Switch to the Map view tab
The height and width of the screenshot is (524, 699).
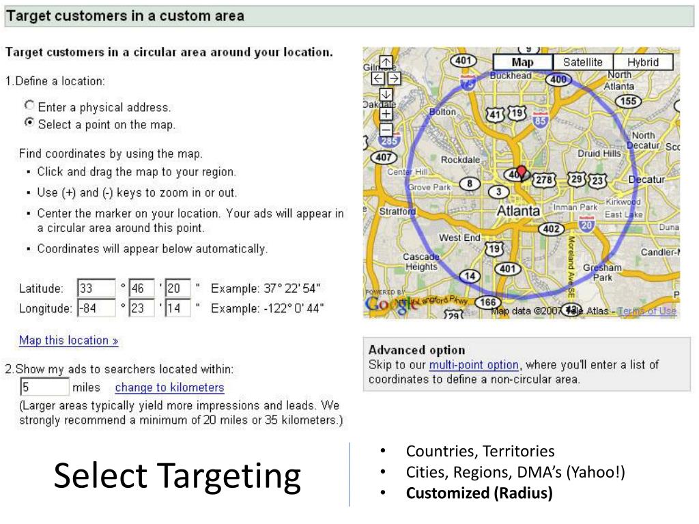(522, 62)
